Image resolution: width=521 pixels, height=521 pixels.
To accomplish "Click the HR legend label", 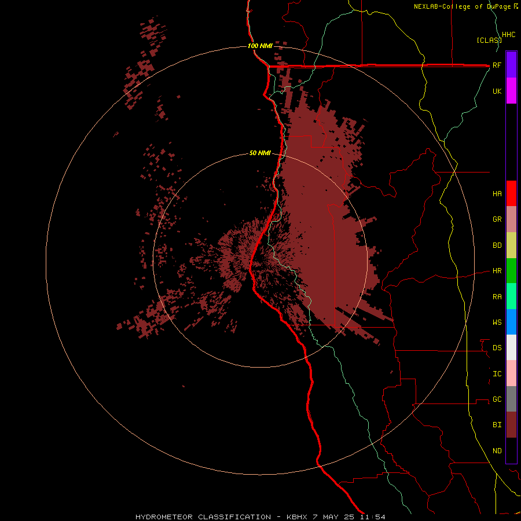I will tap(497, 271).
